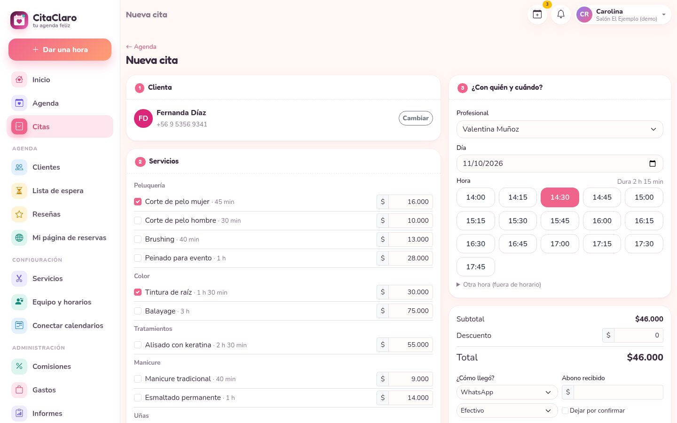Check Alisado con keratina service
Image resolution: width=677 pixels, height=423 pixels.
(x=138, y=345)
